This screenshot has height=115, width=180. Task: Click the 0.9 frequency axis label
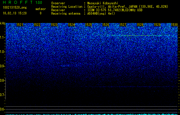2,66
